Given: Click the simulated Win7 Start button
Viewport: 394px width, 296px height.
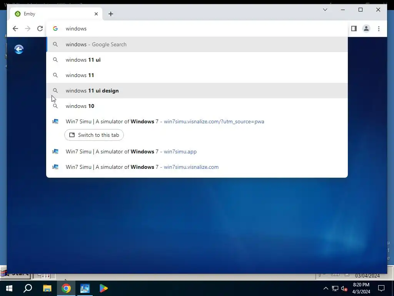Looking at the screenshot, I should (x=15, y=275).
